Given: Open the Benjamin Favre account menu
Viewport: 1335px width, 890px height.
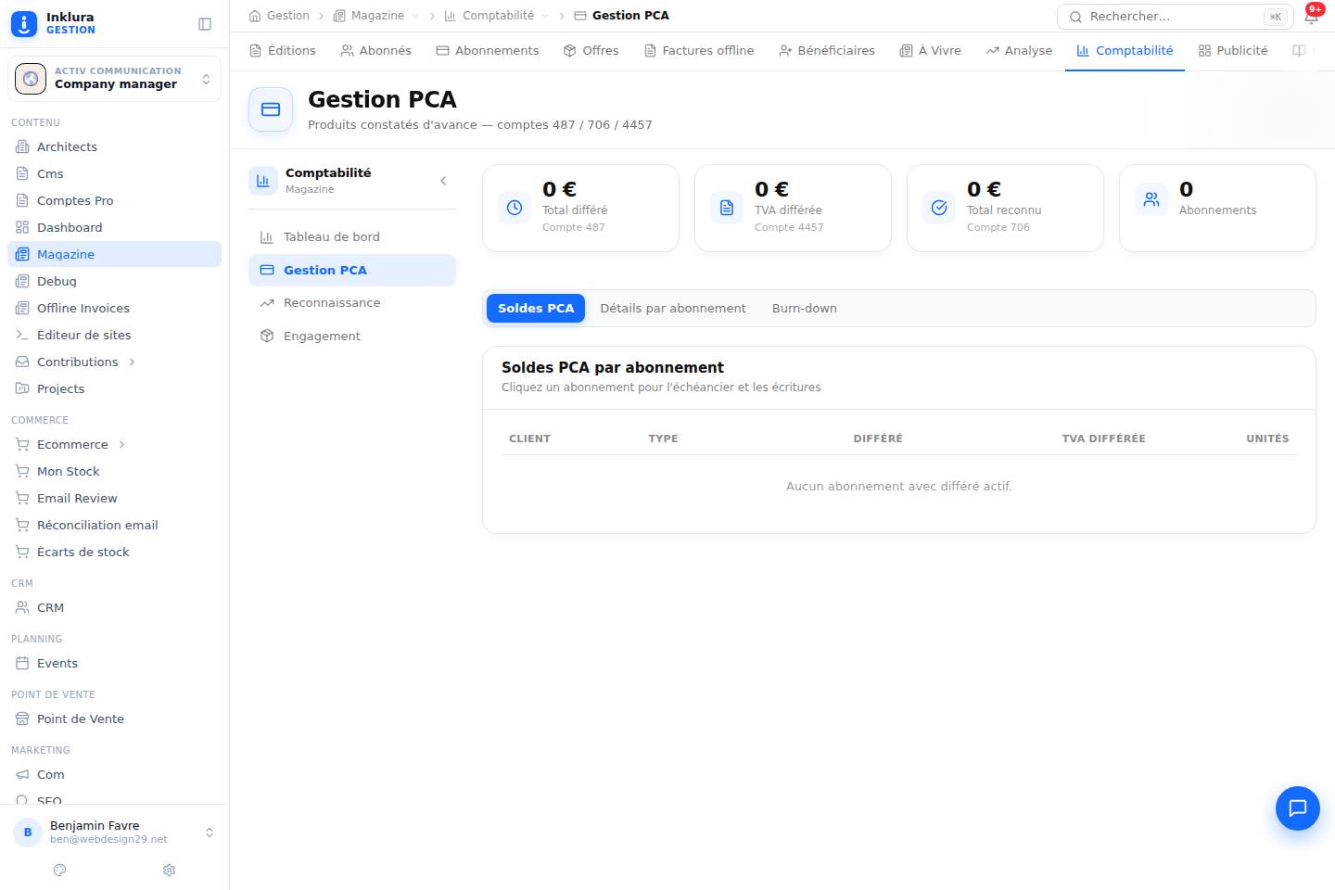Looking at the screenshot, I should tap(114, 833).
